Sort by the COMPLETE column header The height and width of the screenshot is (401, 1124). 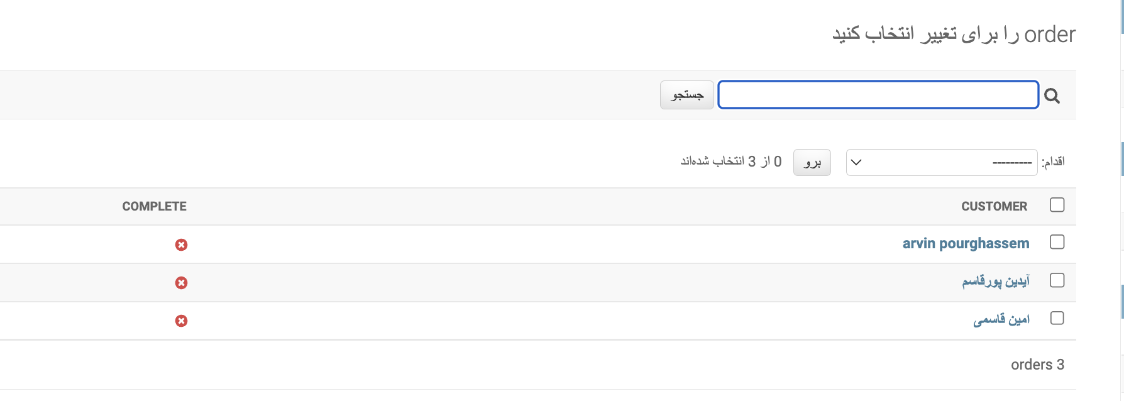click(154, 206)
